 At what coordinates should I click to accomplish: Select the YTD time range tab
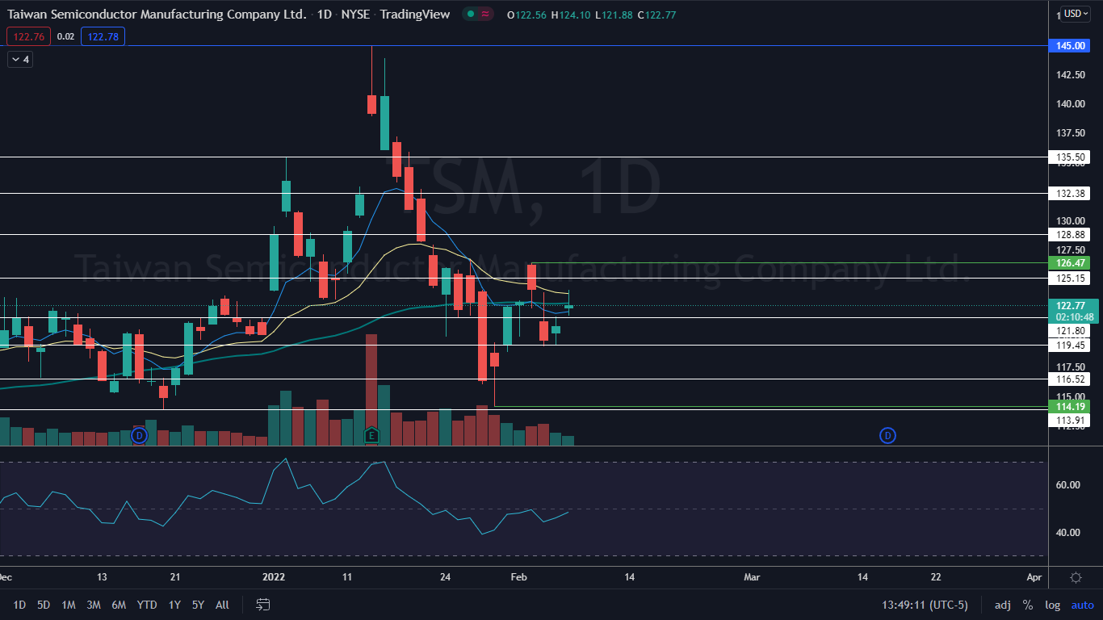pyautogui.click(x=147, y=605)
